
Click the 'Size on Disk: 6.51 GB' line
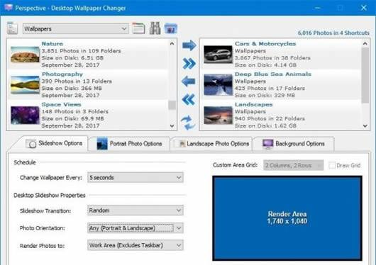pos(72,57)
